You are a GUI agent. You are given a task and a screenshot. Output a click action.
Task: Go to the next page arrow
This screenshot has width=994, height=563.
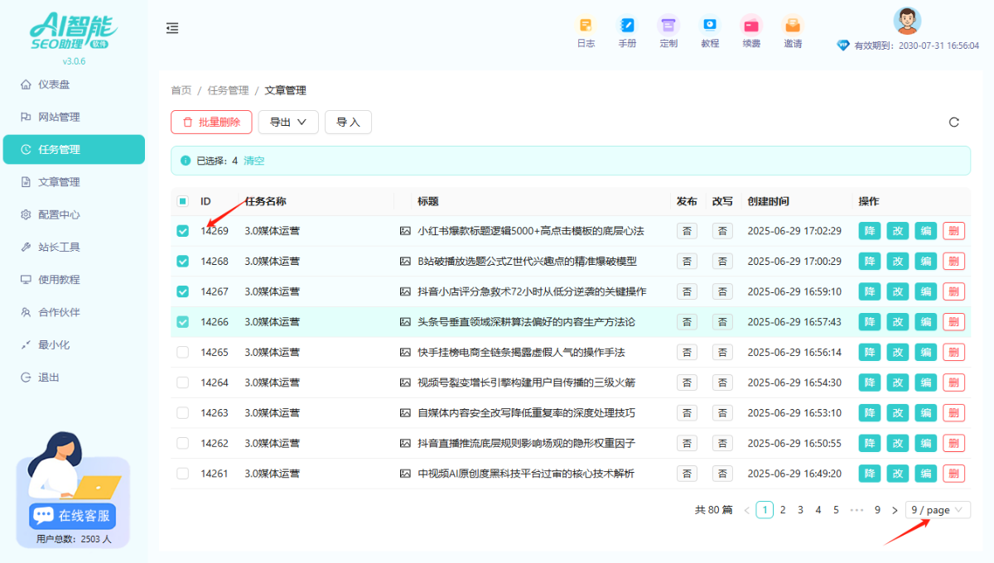coord(895,510)
